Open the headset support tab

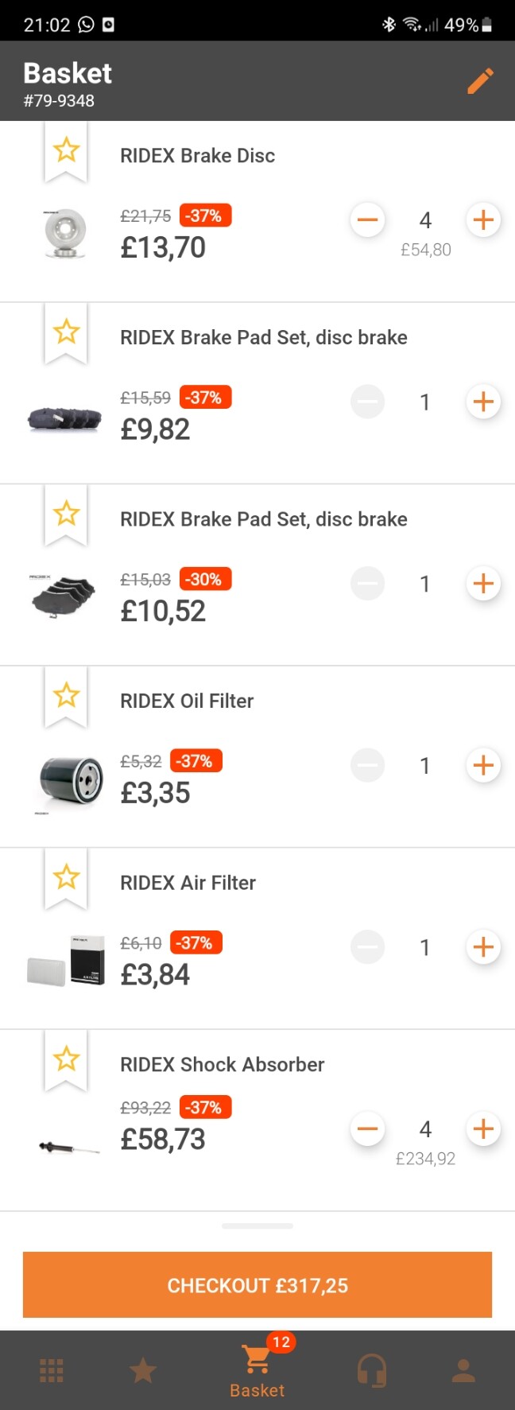[x=371, y=1370]
